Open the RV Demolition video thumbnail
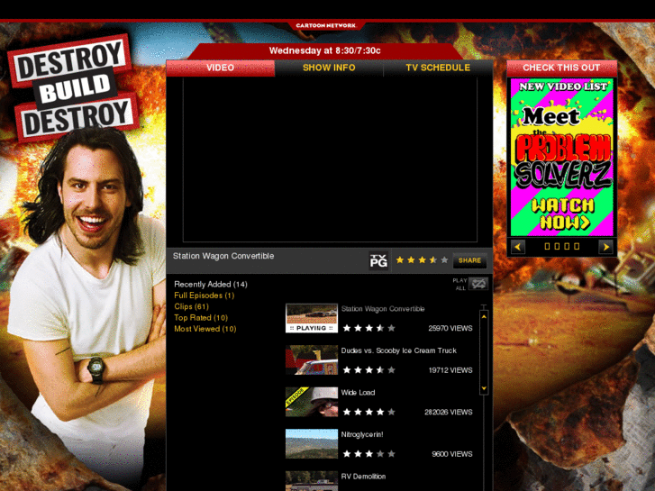 [x=312, y=481]
